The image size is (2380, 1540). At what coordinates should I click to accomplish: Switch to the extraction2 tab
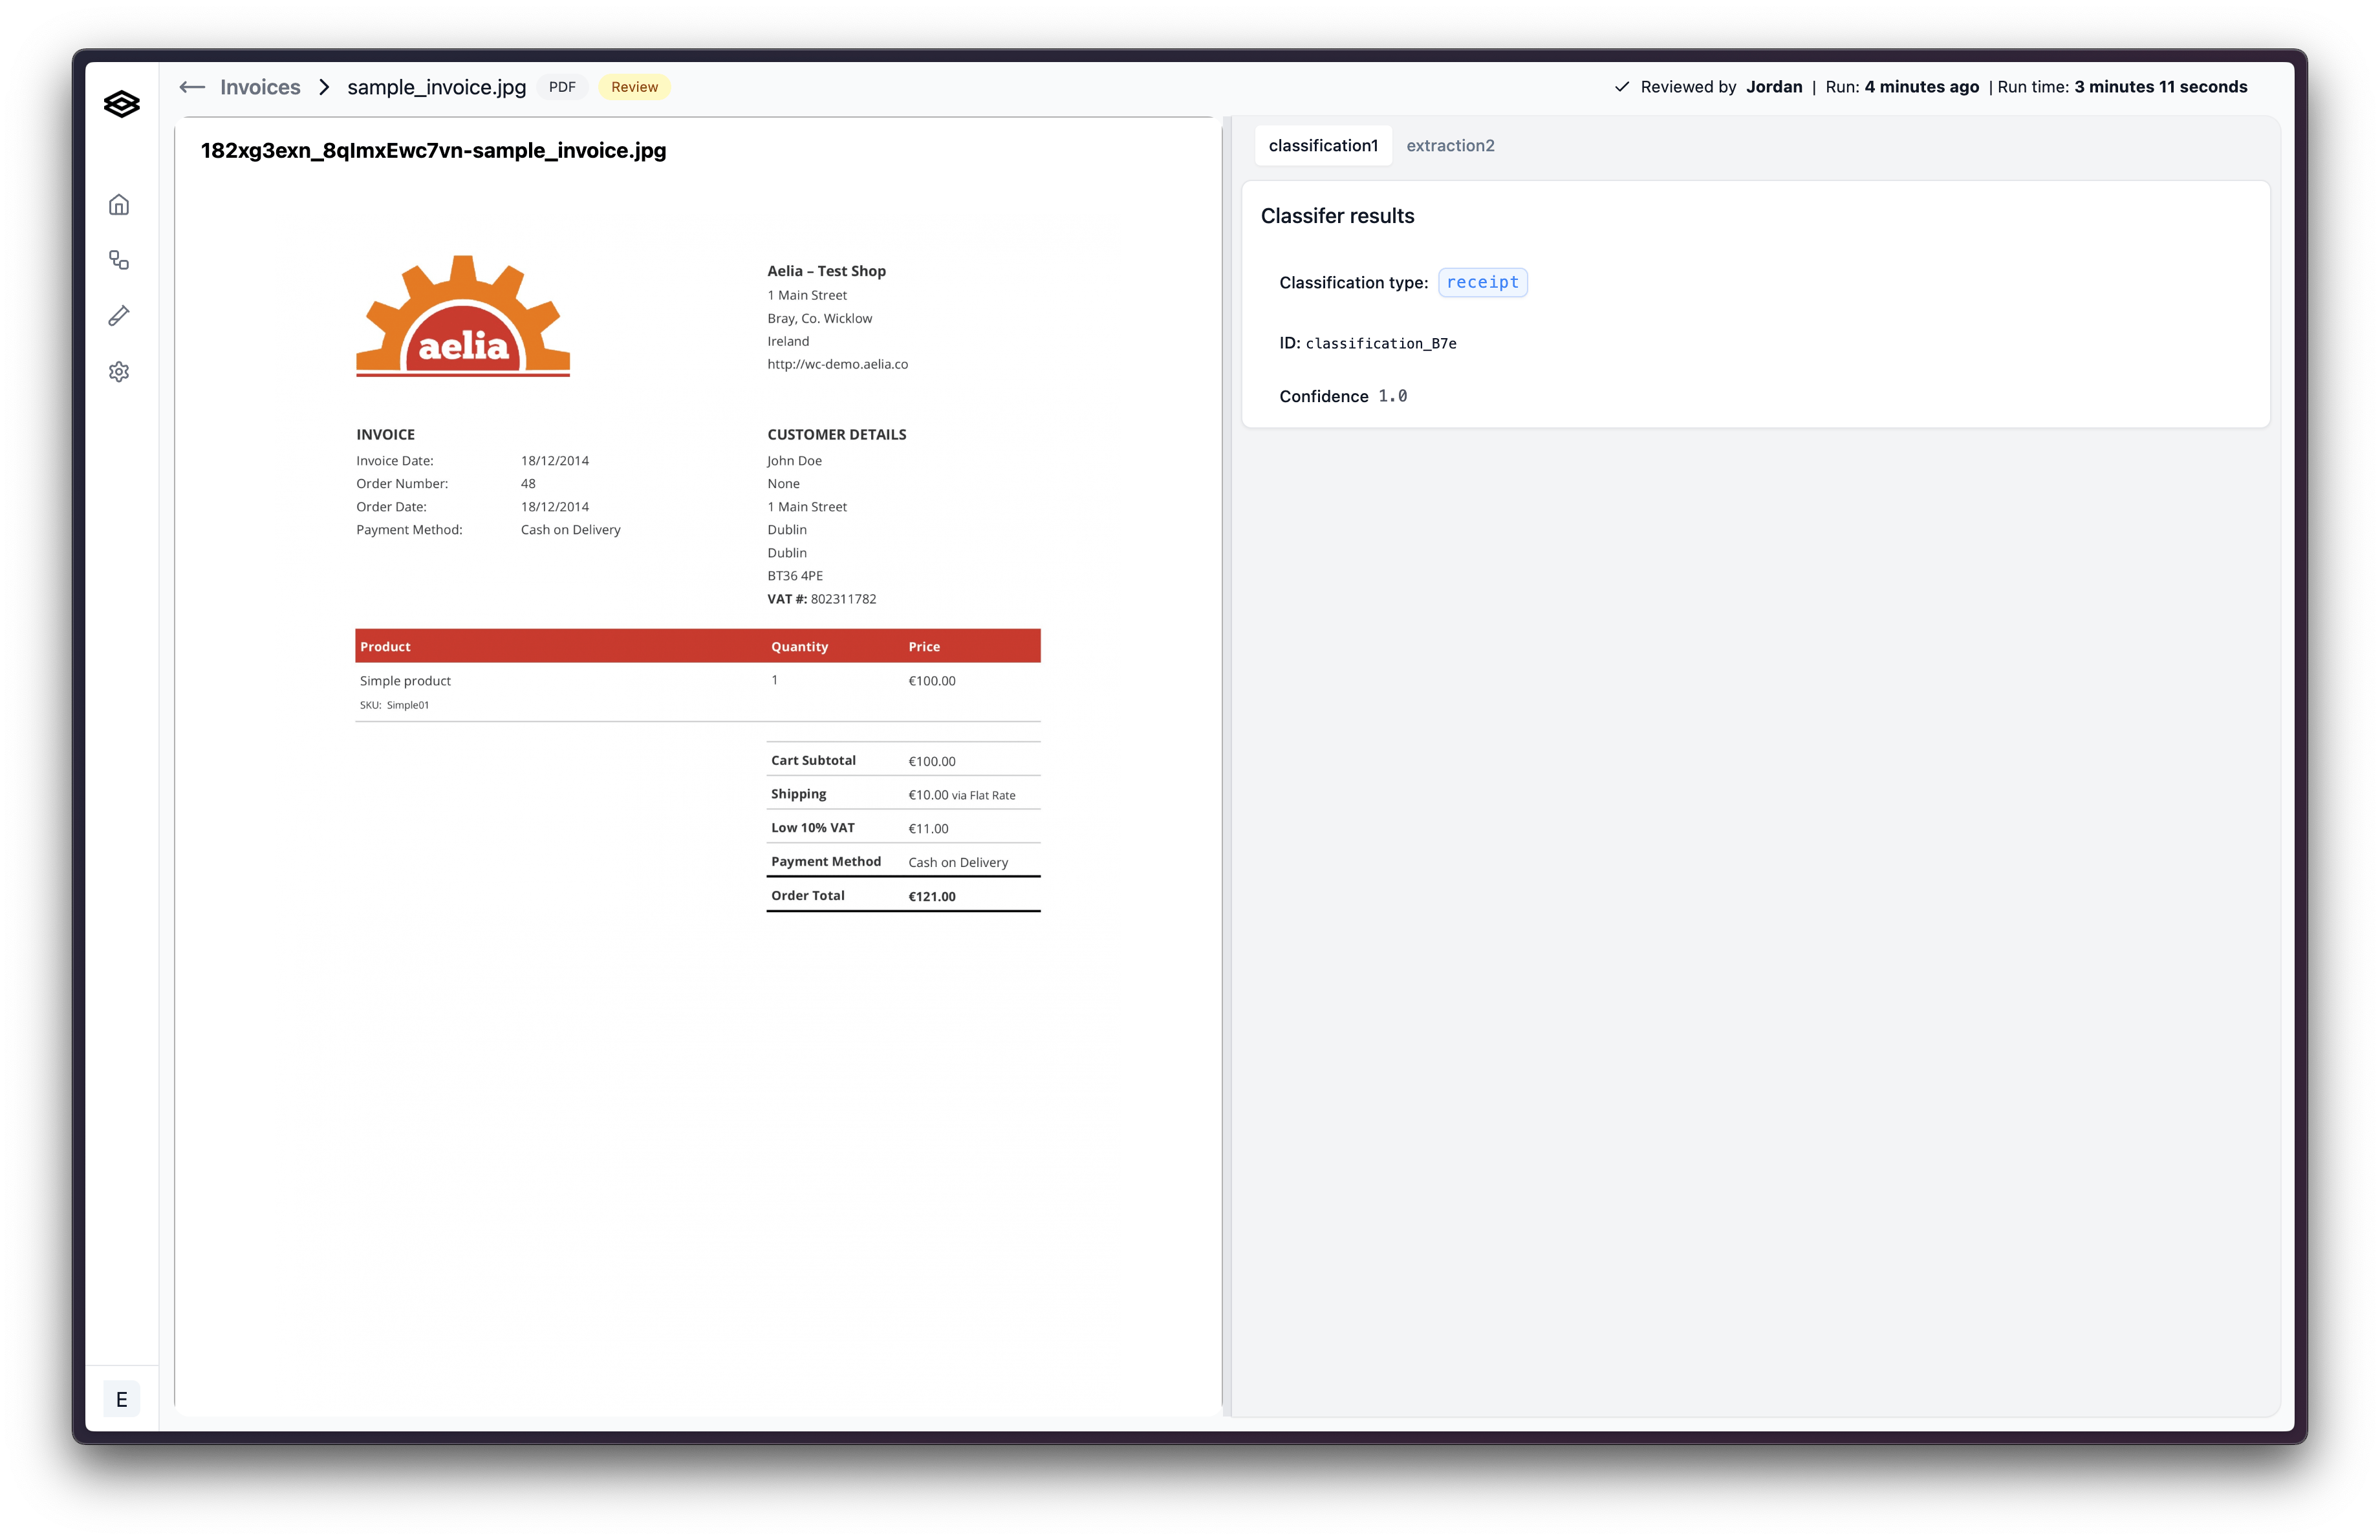coord(1449,146)
